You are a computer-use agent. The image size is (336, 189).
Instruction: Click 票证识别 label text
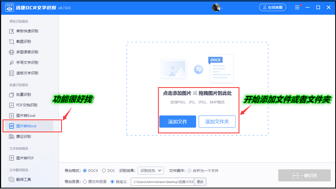24,137
